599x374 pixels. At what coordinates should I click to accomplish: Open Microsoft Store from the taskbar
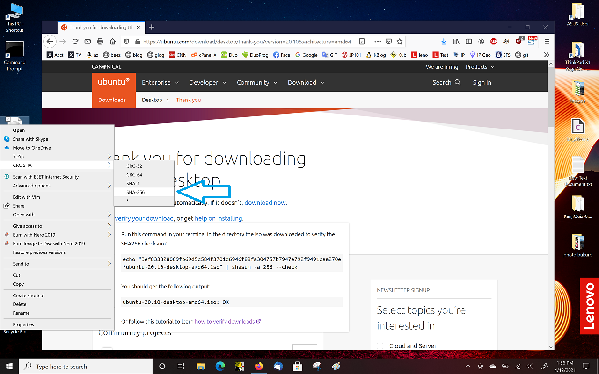coord(297,366)
